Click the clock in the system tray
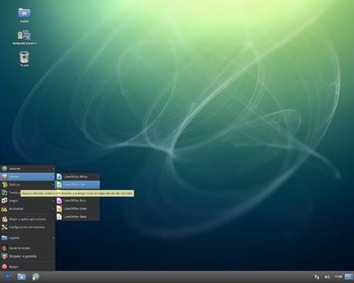 click(338, 277)
